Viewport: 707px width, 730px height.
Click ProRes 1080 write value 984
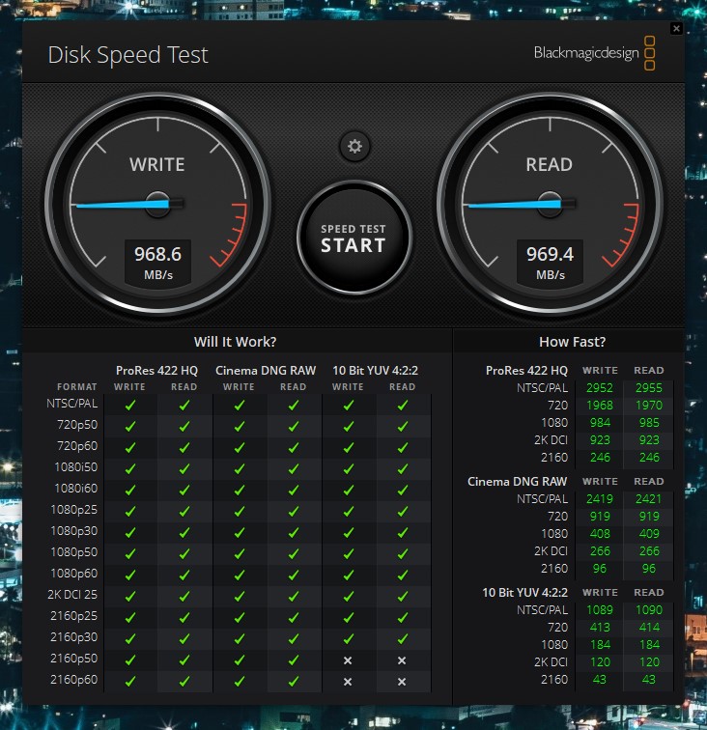[x=600, y=423]
